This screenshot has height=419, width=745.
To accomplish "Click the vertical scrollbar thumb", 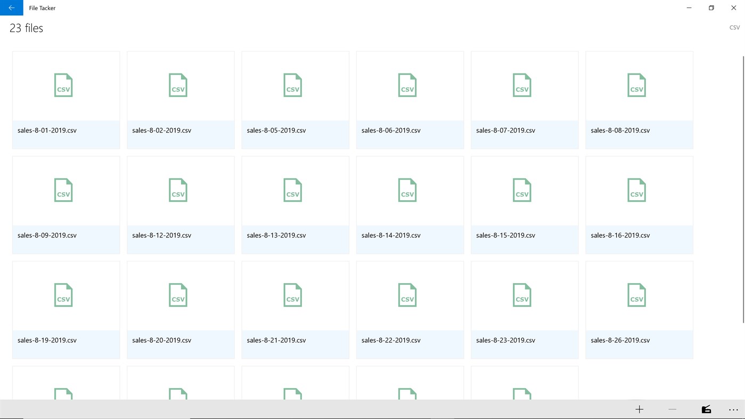I will (743, 189).
